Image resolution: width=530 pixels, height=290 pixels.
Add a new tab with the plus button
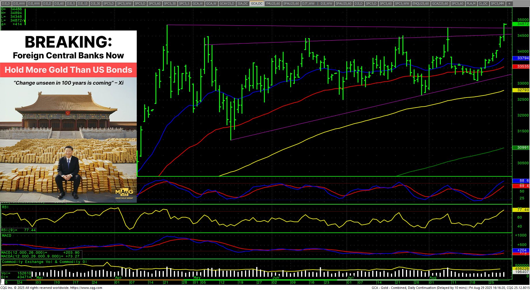(509, 3)
